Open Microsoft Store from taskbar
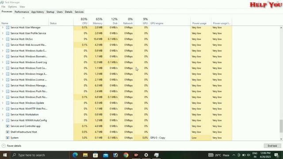The height and width of the screenshot is (159, 283). coord(96,155)
